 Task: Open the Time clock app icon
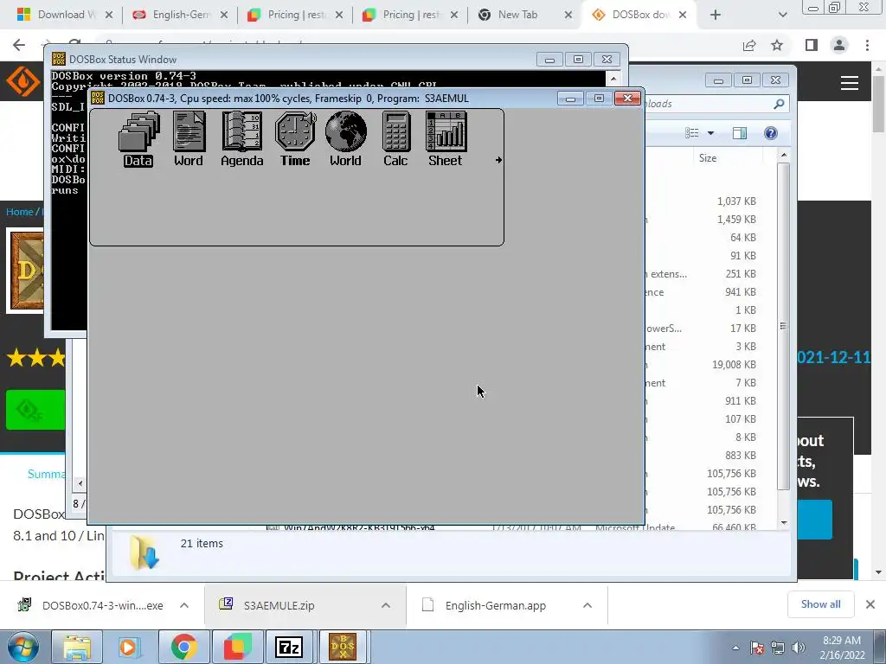tap(296, 138)
